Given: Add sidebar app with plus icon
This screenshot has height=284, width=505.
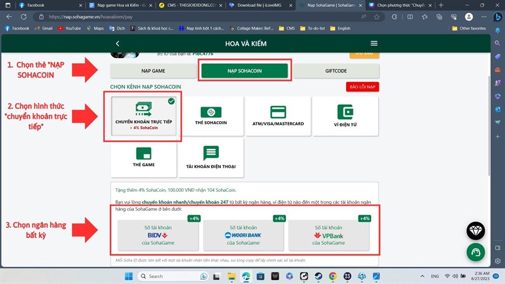Looking at the screenshot, I should [497, 136].
